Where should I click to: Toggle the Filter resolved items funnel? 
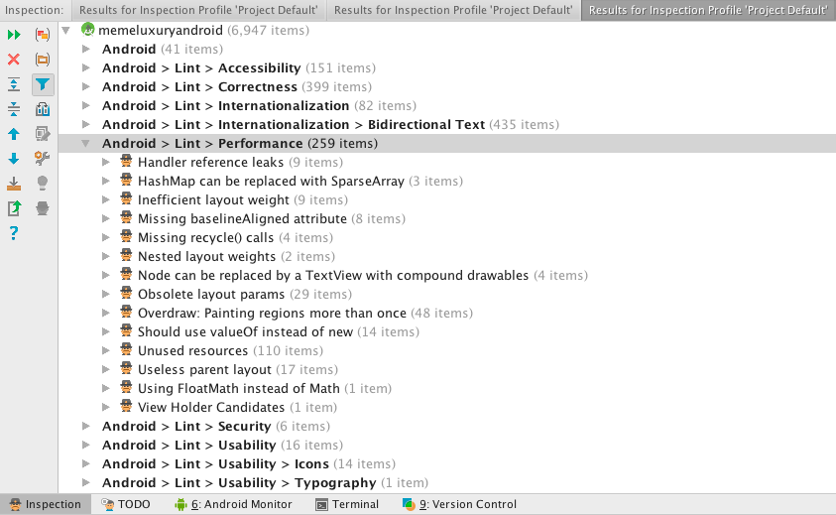42,84
